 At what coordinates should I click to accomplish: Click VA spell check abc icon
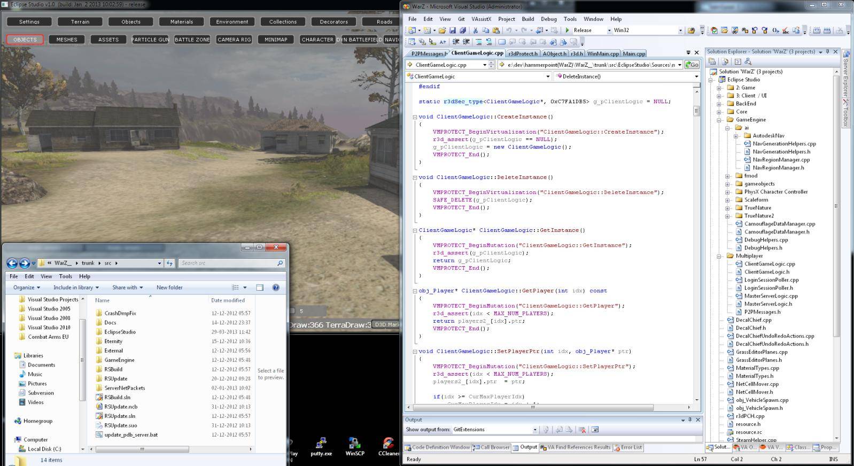[x=786, y=30]
